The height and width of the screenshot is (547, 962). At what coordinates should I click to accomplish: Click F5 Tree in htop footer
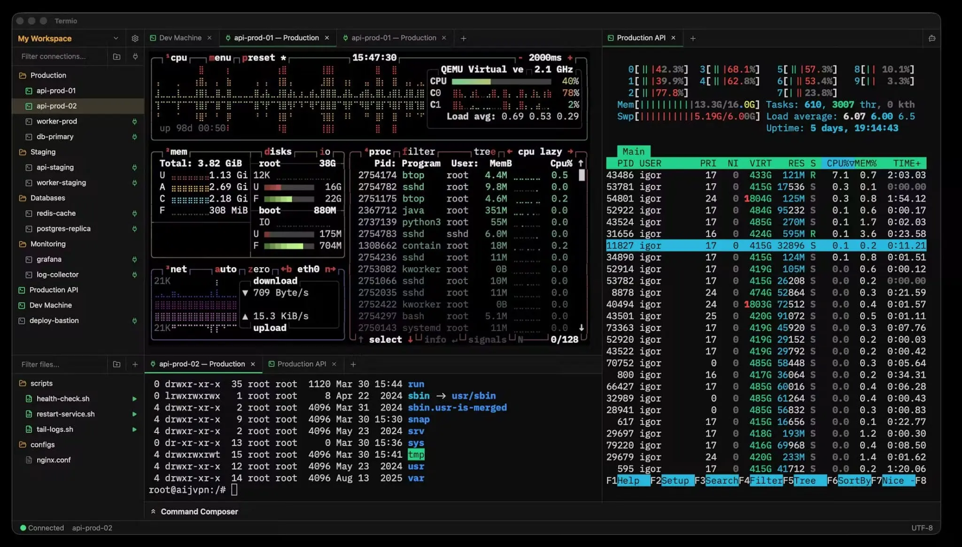pyautogui.click(x=805, y=481)
